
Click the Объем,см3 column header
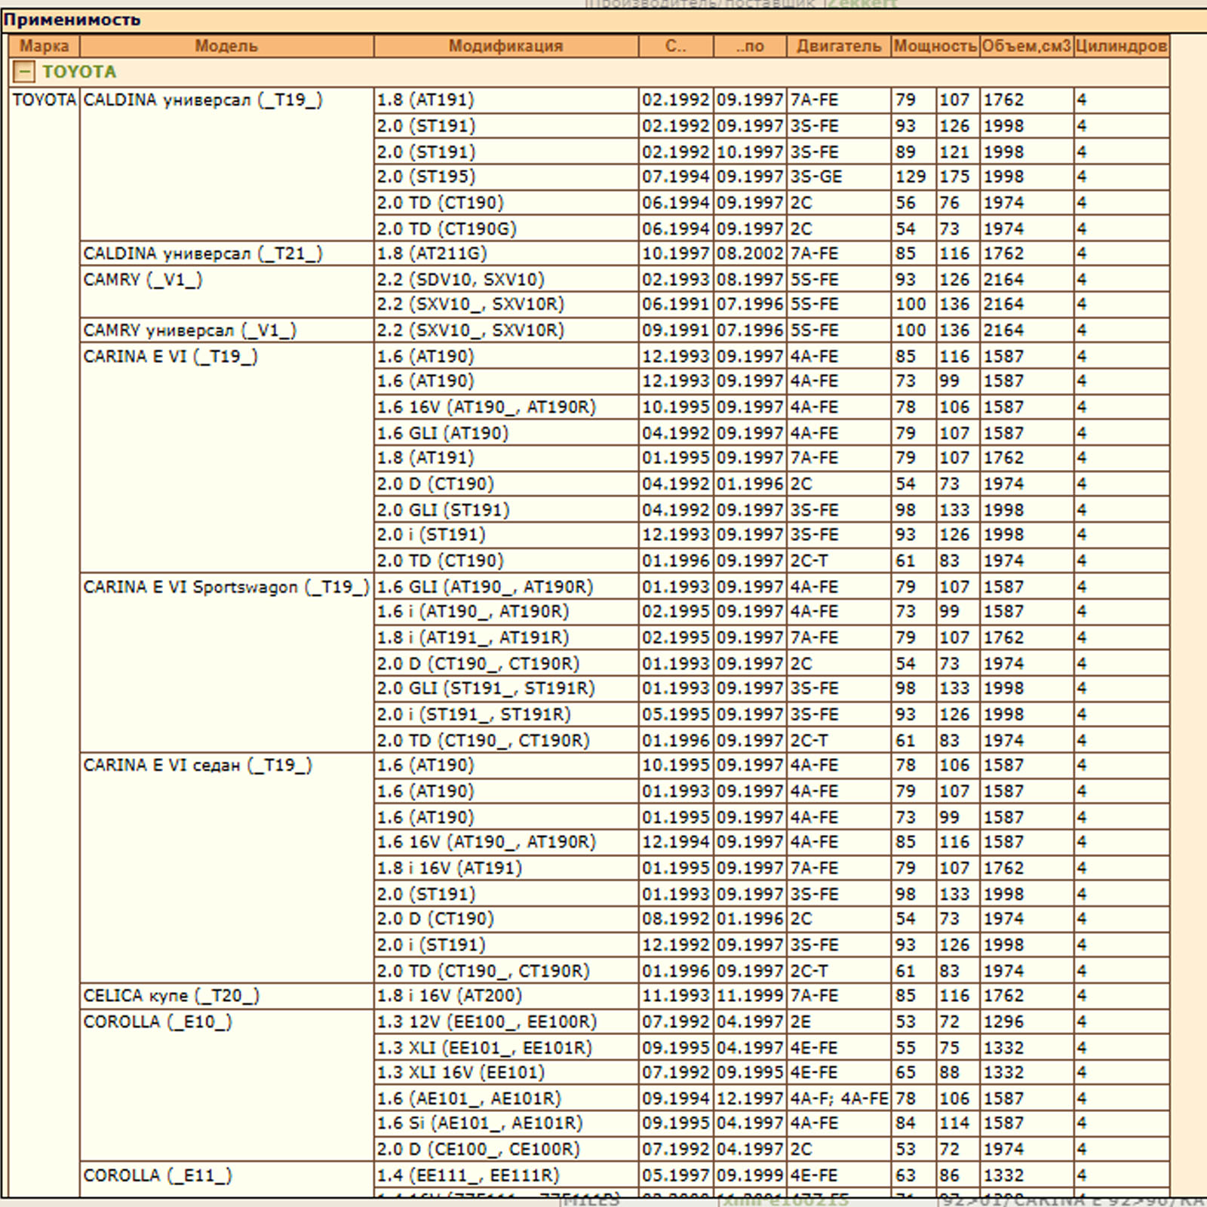(x=1026, y=46)
